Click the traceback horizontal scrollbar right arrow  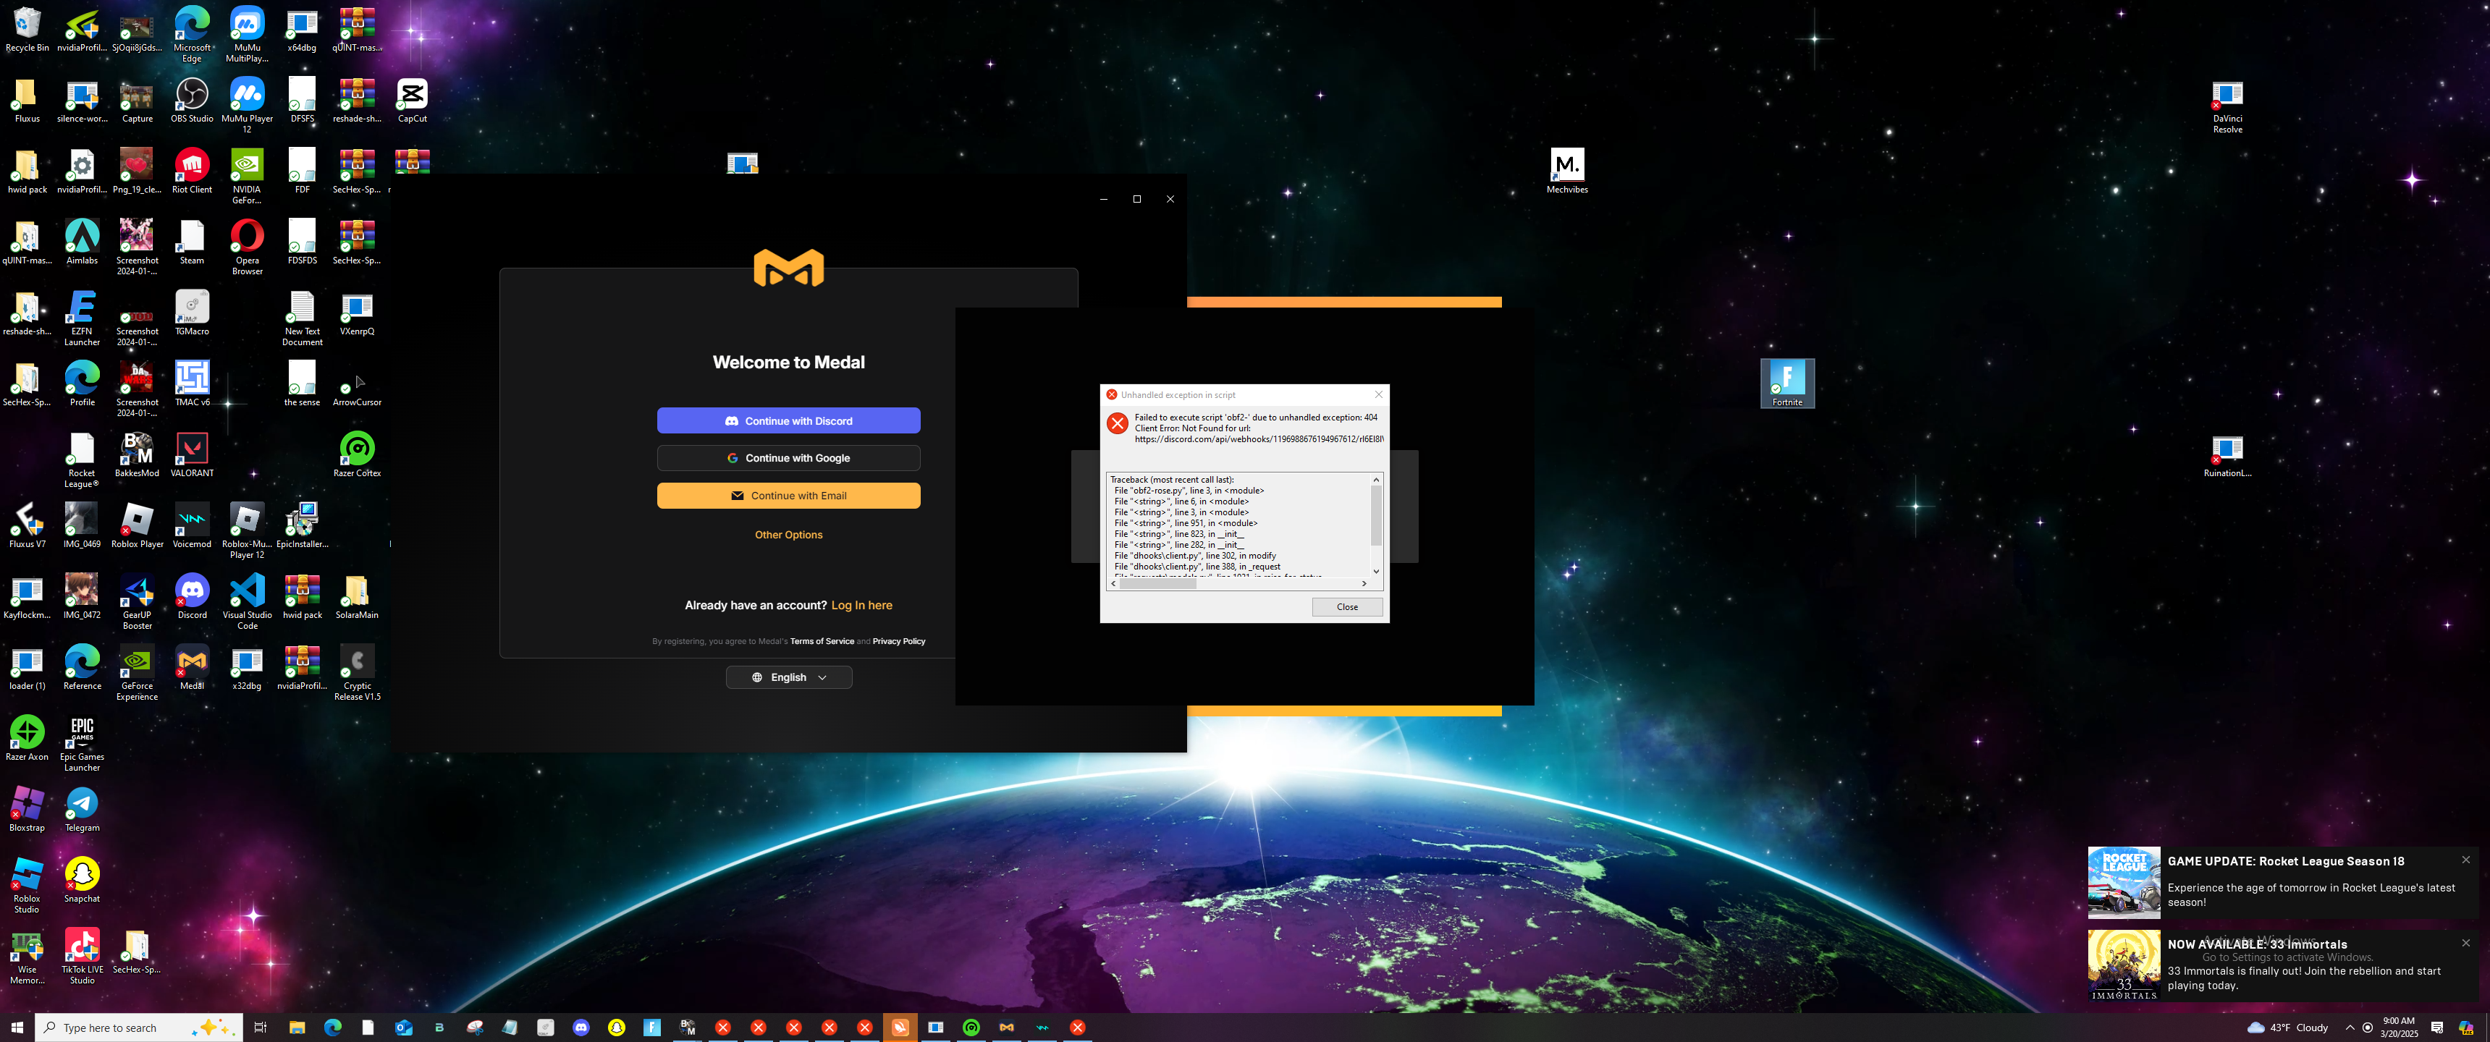tap(1364, 584)
